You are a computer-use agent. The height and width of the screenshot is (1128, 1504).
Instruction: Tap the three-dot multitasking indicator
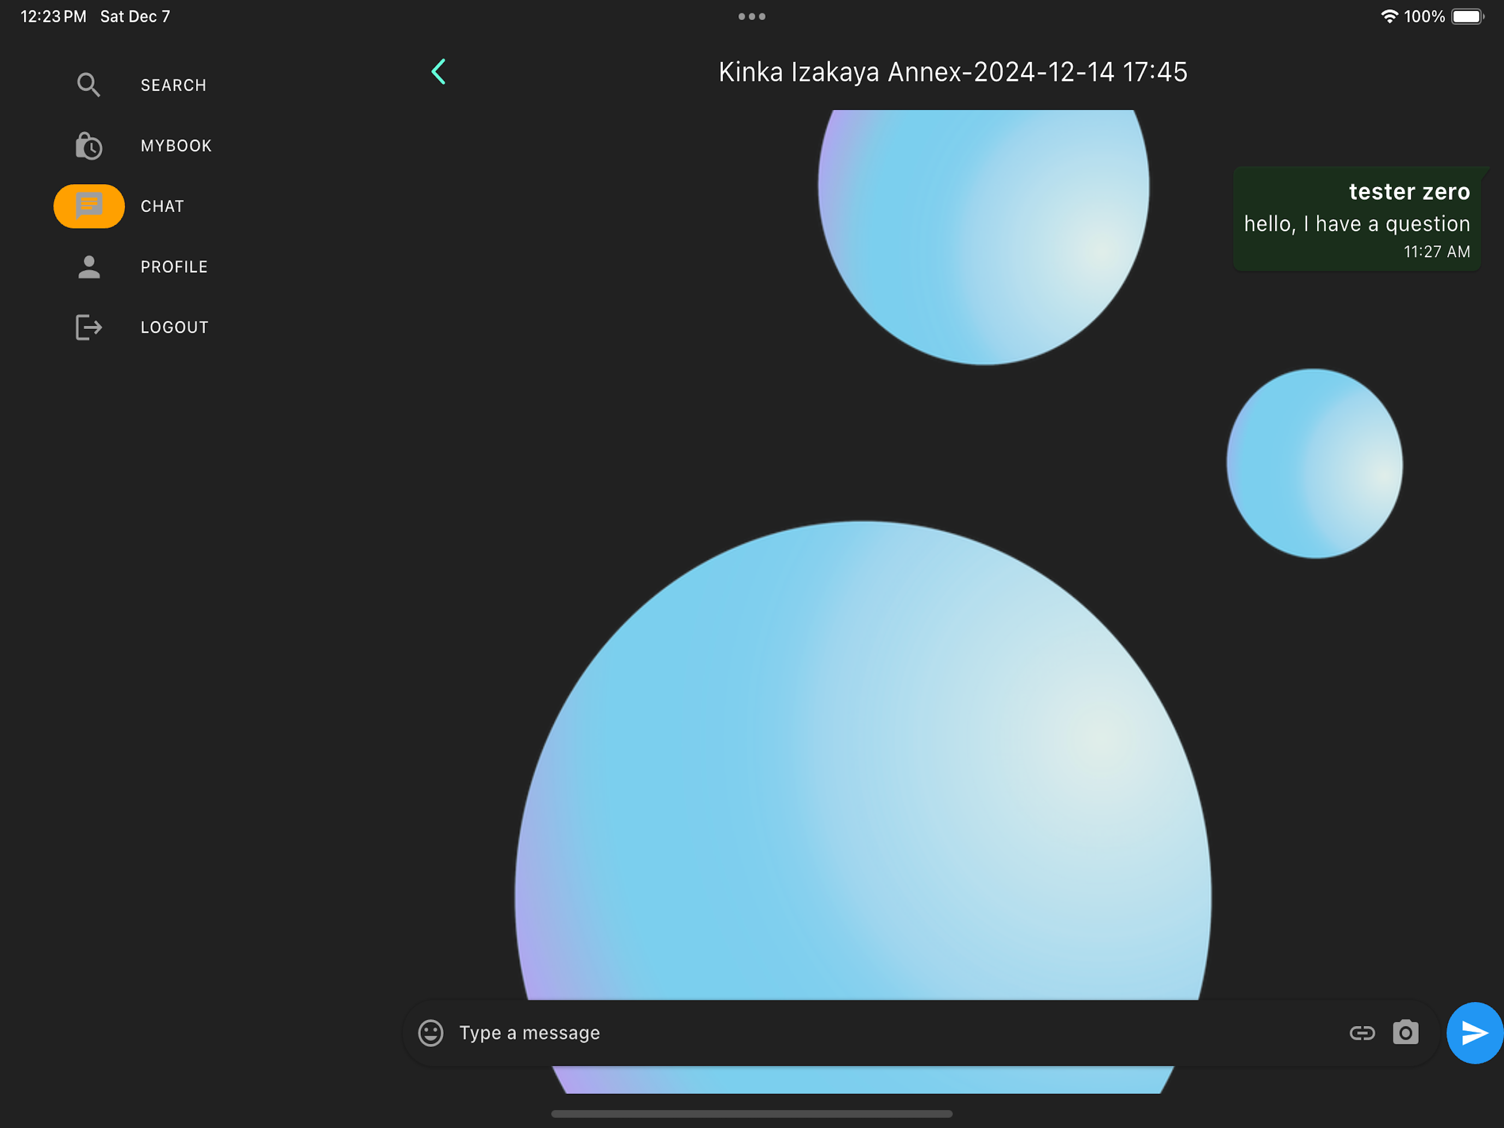752,16
